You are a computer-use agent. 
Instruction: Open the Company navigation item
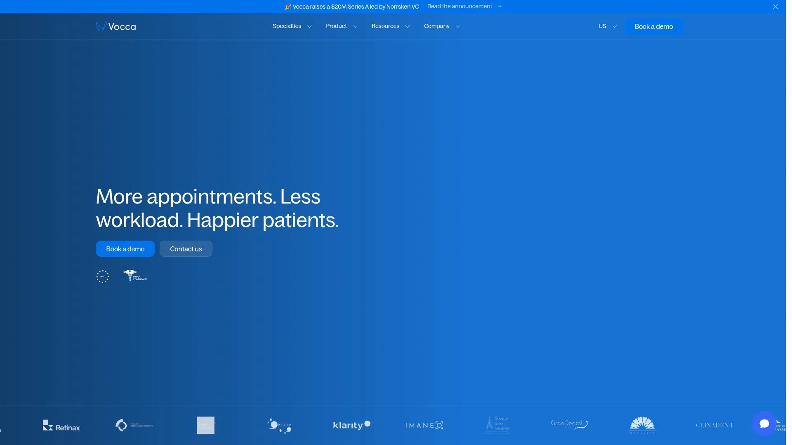coord(437,26)
